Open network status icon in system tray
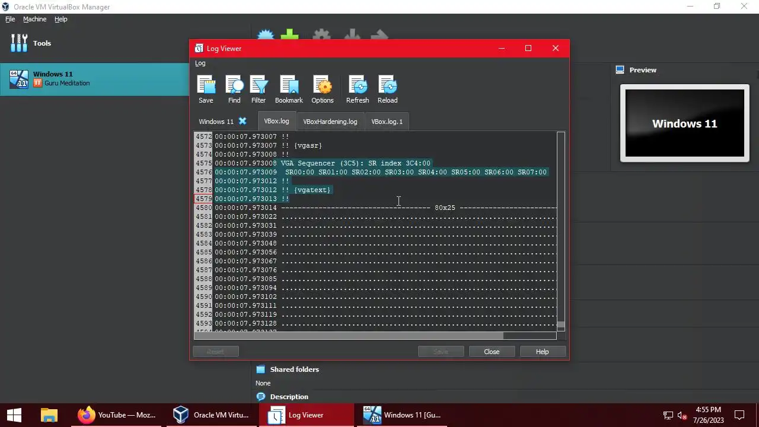Screen dimensions: 759x427 coord(668,415)
